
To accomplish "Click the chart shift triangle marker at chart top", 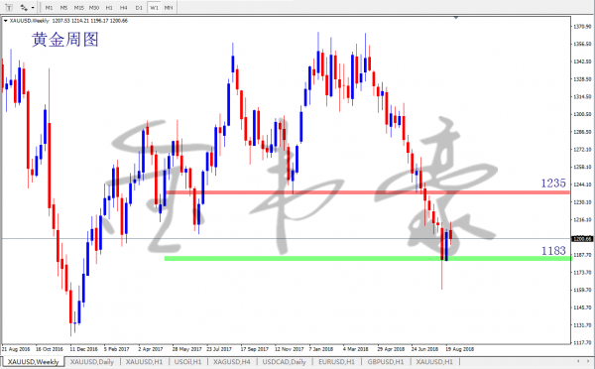I will (456, 18).
